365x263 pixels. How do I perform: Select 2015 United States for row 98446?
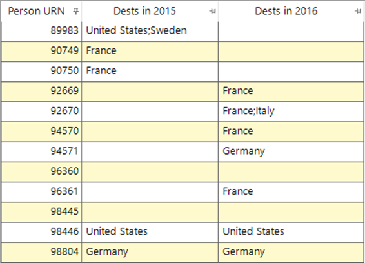coord(150,233)
